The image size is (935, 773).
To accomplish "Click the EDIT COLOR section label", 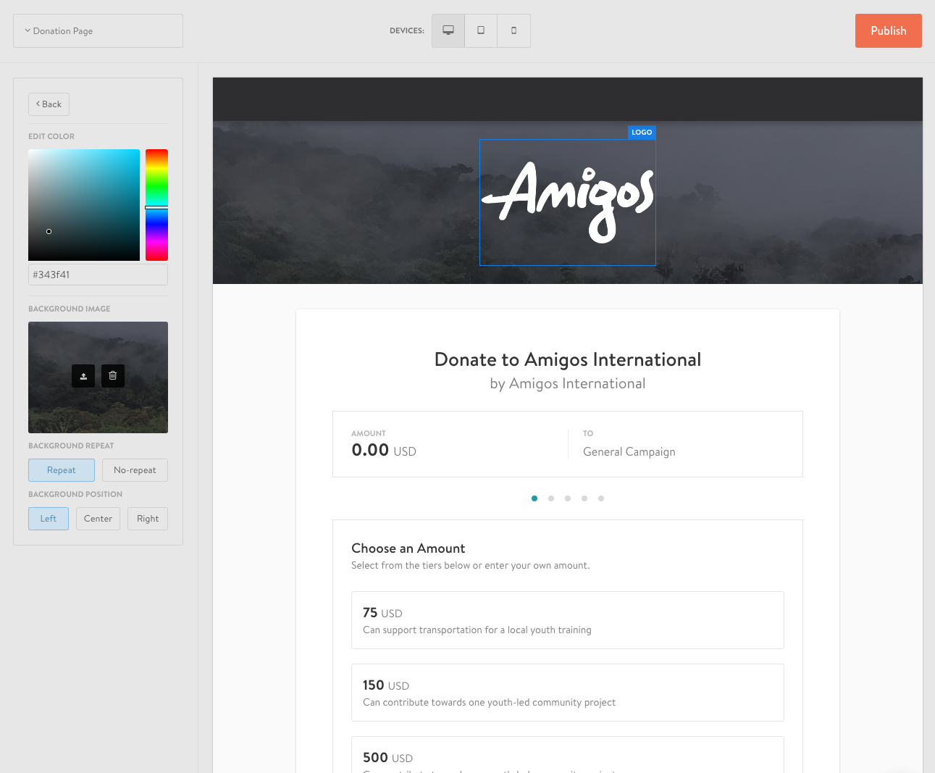I will [51, 136].
